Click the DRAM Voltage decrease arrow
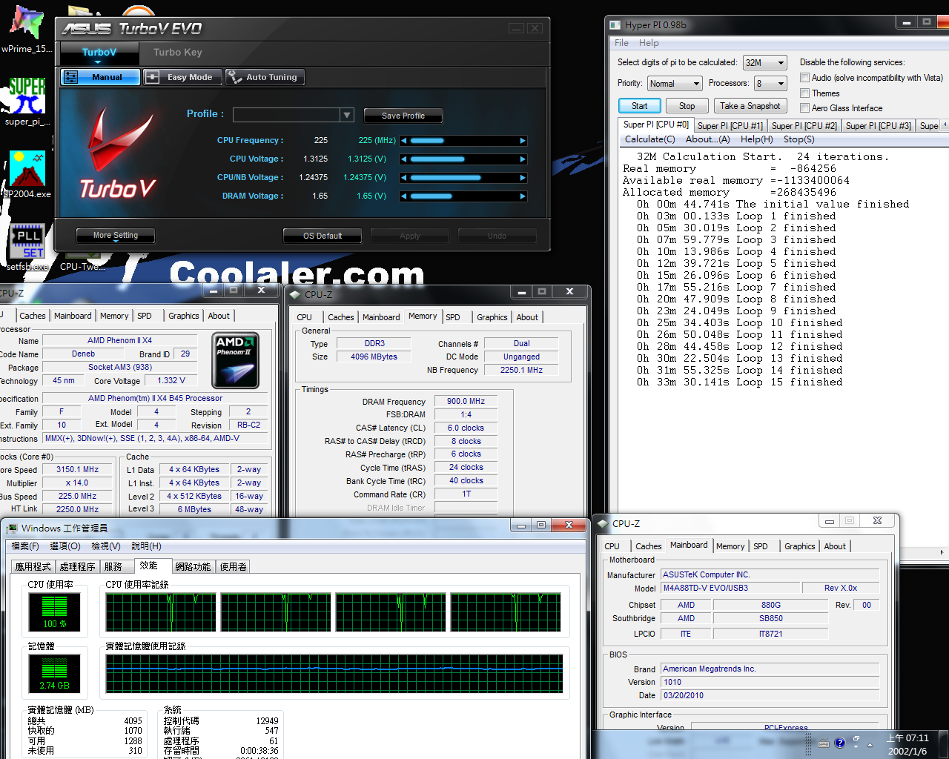The width and height of the screenshot is (949, 759). [x=404, y=196]
